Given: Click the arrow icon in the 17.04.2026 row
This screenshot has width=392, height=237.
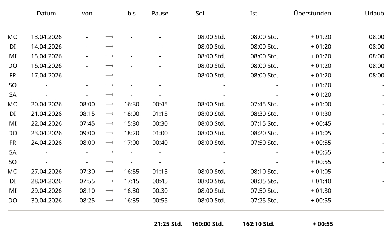Looking at the screenshot, I should tap(110, 75).
